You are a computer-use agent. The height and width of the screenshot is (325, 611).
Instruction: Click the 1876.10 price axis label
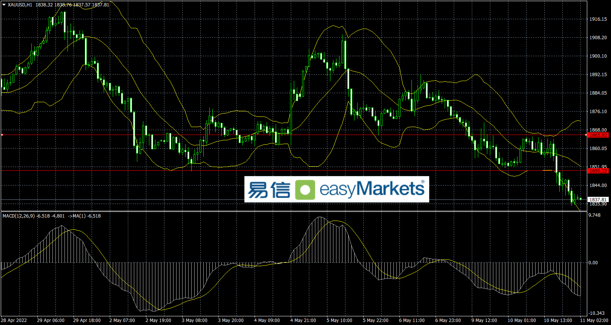[598, 112]
